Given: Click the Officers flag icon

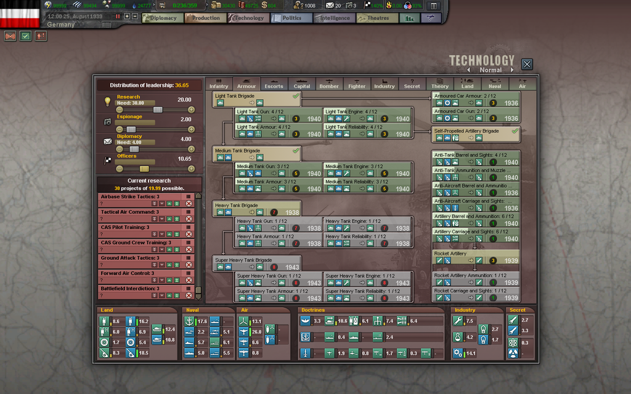Looking at the screenshot, I should pyautogui.click(x=107, y=161).
